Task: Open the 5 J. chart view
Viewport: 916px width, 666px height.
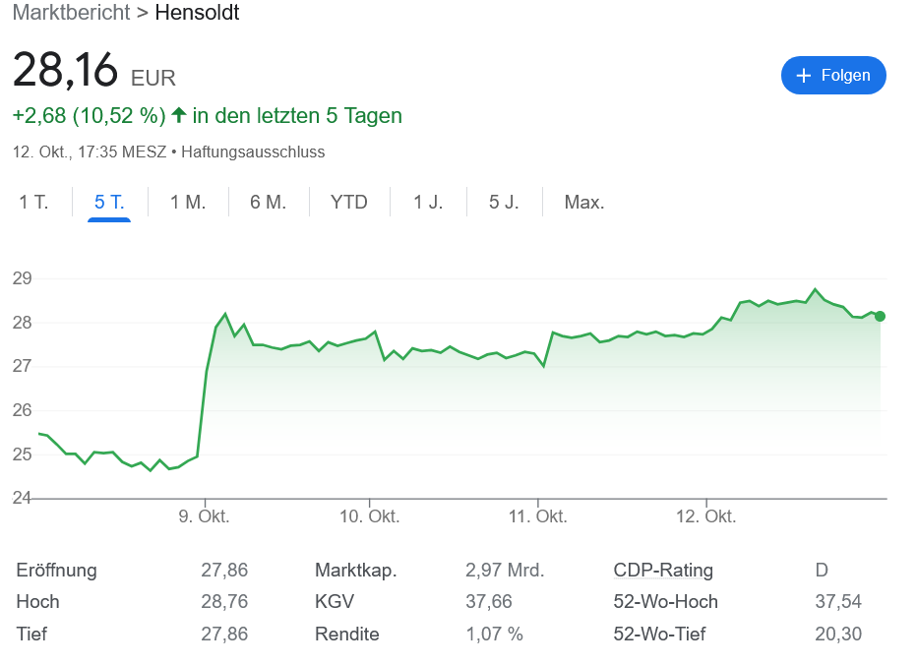Action: [x=504, y=202]
